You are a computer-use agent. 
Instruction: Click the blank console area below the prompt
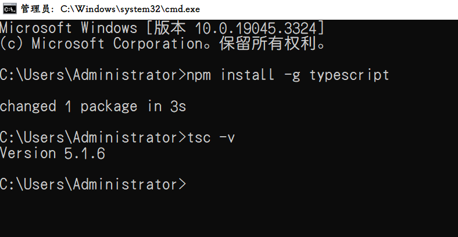[229, 215]
